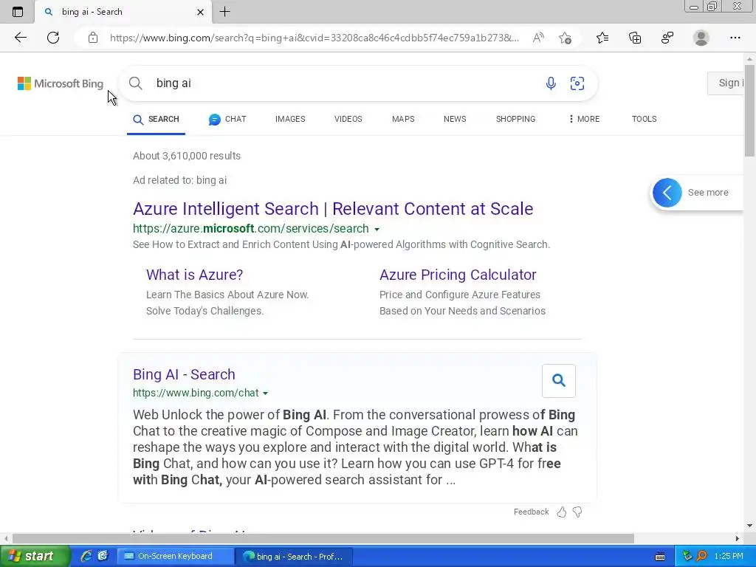This screenshot has height=567, width=756.
Task: Click the Bing search input field
Action: pyautogui.click(x=340, y=83)
